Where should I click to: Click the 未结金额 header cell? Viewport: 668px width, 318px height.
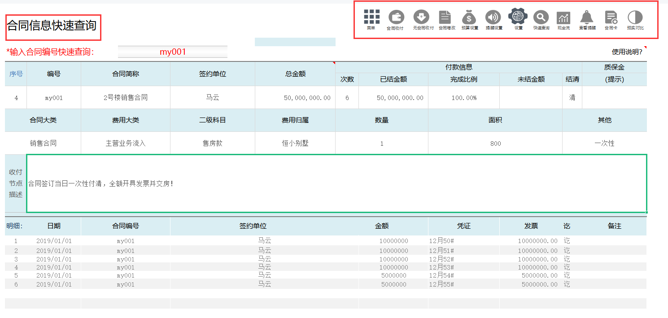(531, 79)
